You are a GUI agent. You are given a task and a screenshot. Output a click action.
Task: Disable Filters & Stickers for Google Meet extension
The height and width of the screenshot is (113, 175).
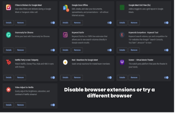[x=53, y=23]
